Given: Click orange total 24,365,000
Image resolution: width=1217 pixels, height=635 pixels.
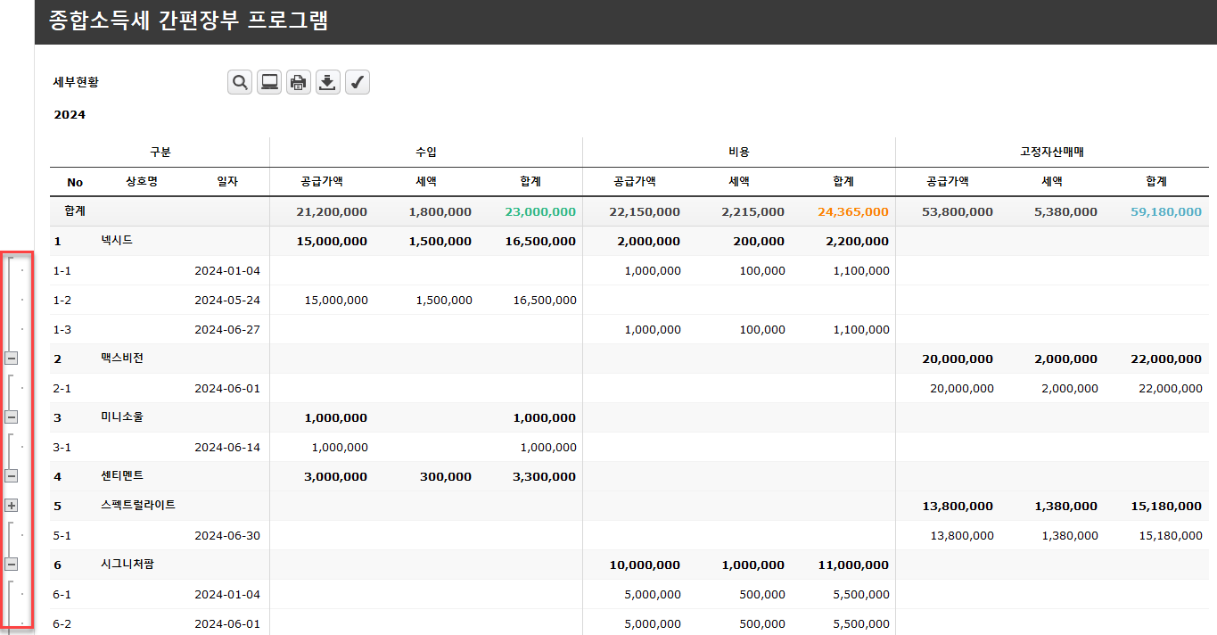Looking at the screenshot, I should 853,211.
